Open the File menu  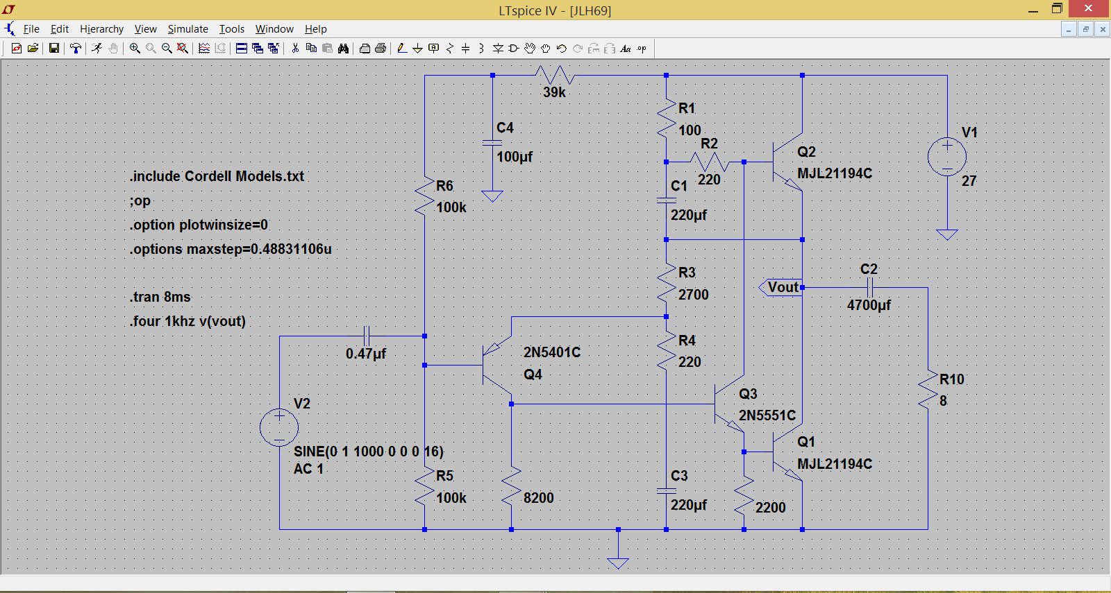pyautogui.click(x=31, y=29)
